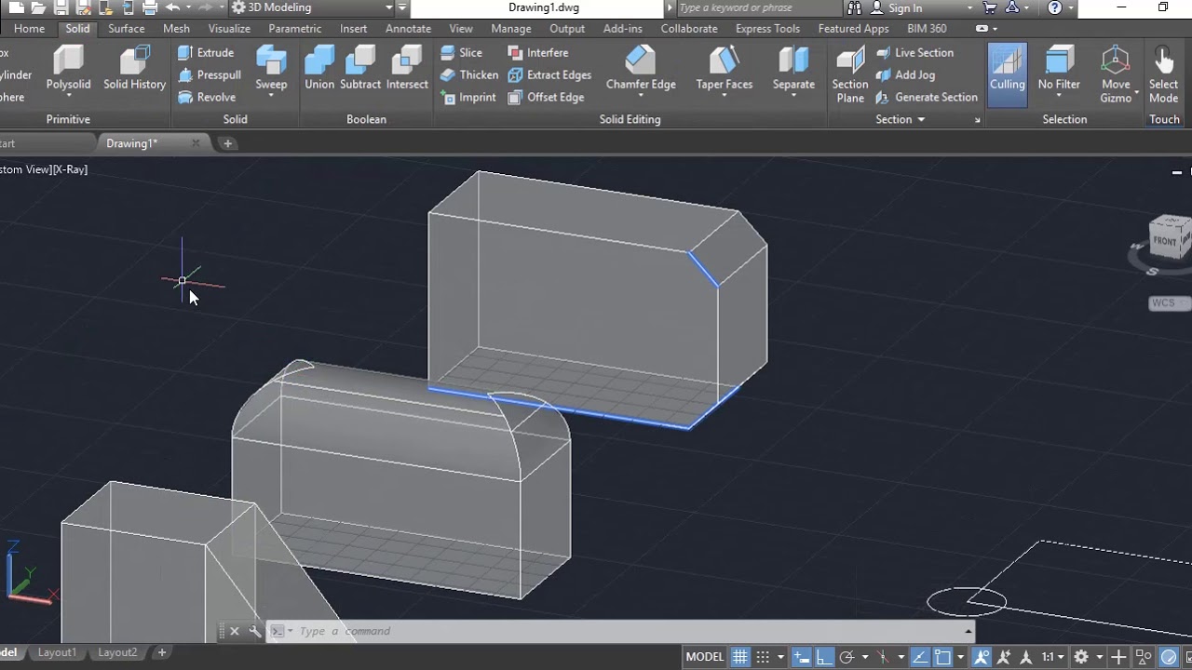The height and width of the screenshot is (670, 1192).
Task: Toggle annotation visibility in status bar
Action: click(x=982, y=657)
